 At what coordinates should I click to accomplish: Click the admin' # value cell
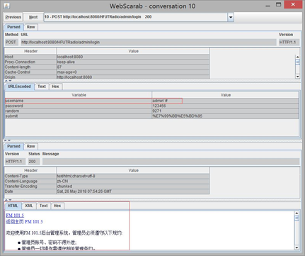click(x=225, y=101)
